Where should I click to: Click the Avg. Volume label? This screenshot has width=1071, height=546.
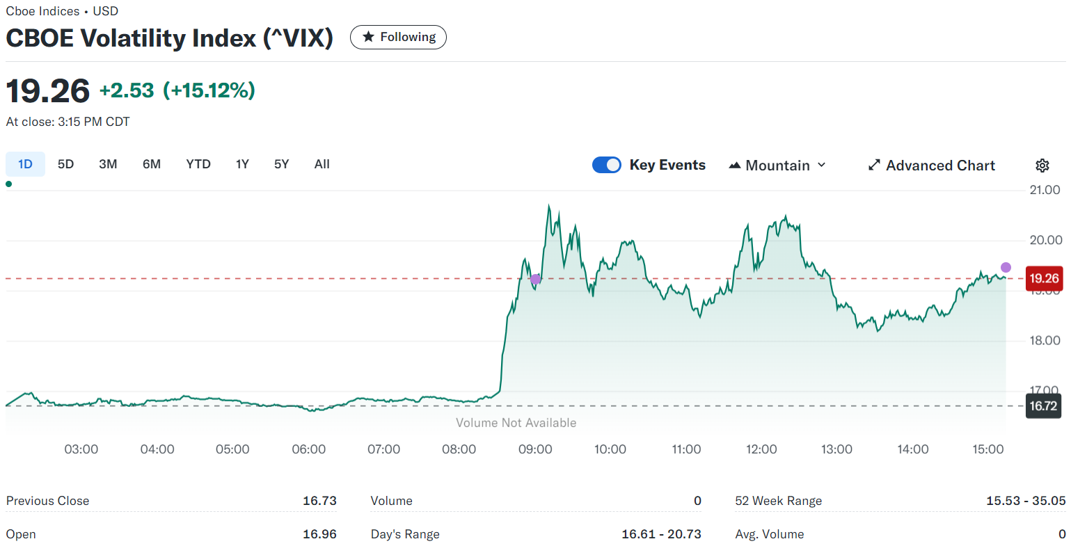(x=770, y=534)
